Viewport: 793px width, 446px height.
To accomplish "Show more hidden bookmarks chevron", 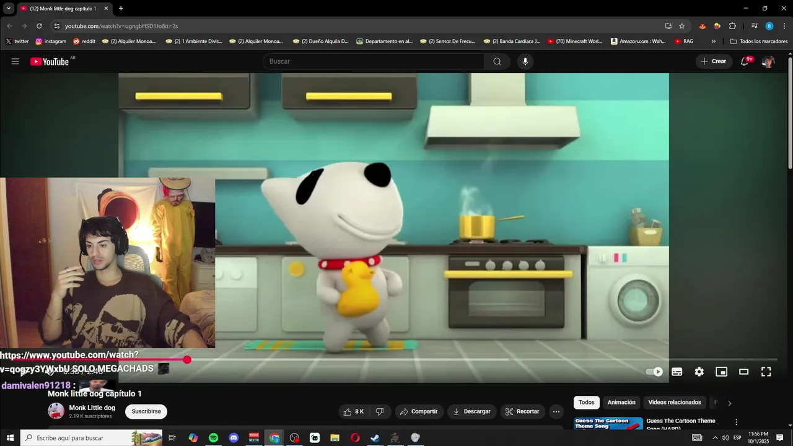I will tap(714, 42).
